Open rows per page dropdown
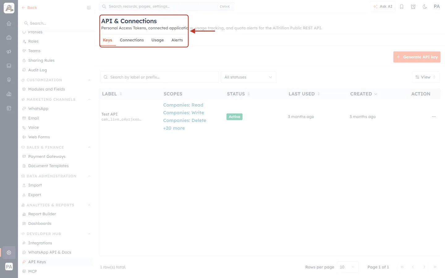The height and width of the screenshot is (278, 445). point(347,267)
